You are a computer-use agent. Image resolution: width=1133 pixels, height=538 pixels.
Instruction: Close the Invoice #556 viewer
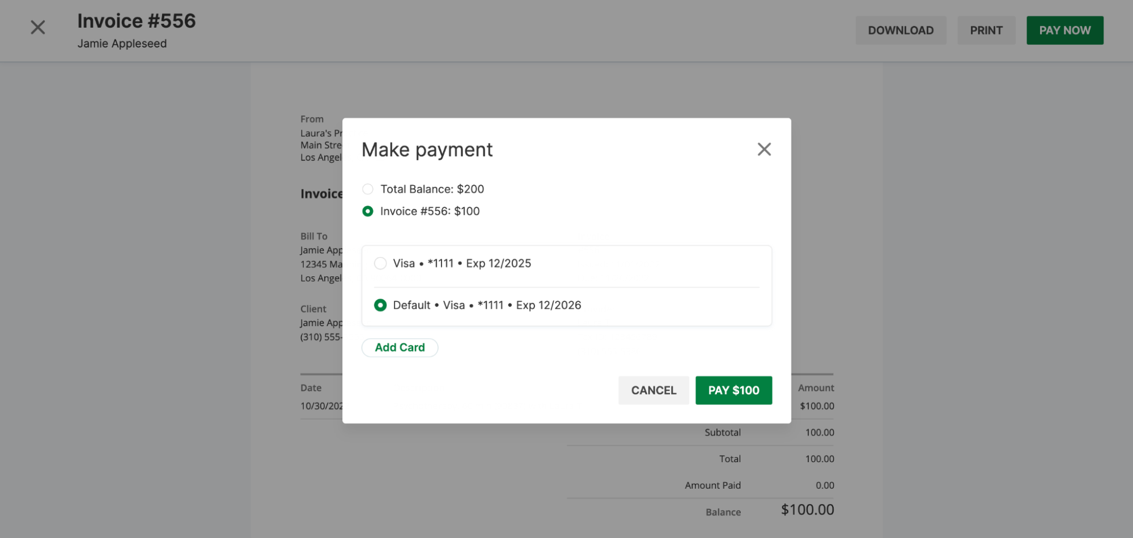click(37, 27)
